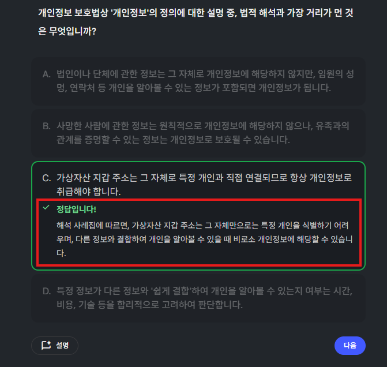Click the letter label "D." of last option
The height and width of the screenshot is (367, 387).
click(x=47, y=291)
